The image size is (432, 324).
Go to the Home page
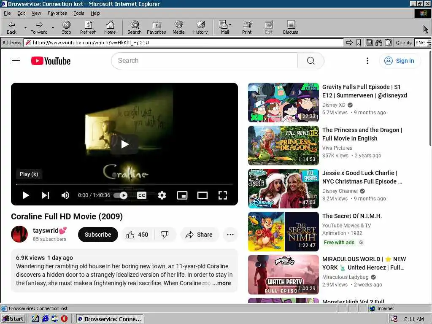coord(110,27)
